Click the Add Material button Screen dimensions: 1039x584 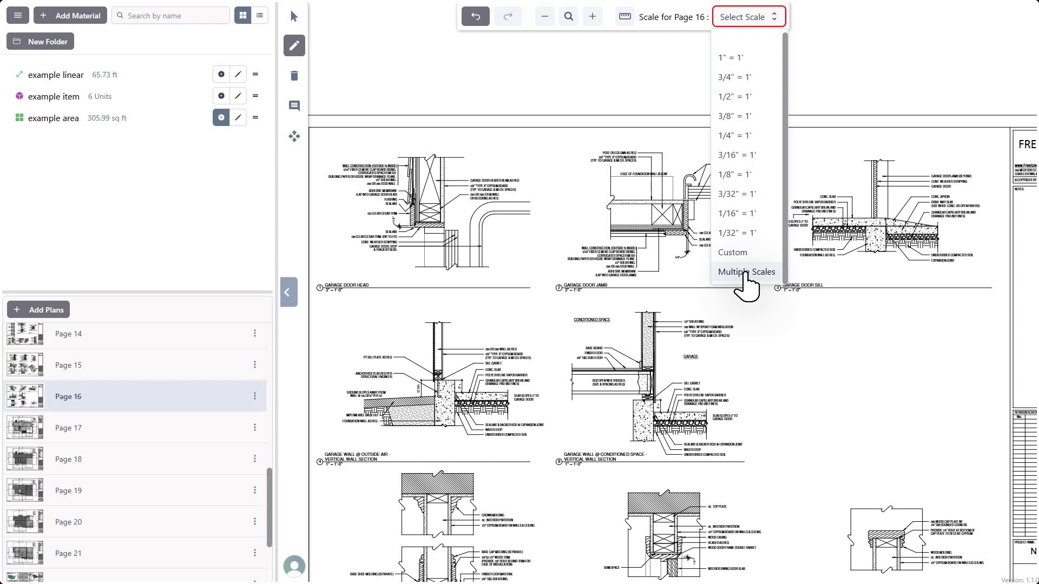click(70, 16)
